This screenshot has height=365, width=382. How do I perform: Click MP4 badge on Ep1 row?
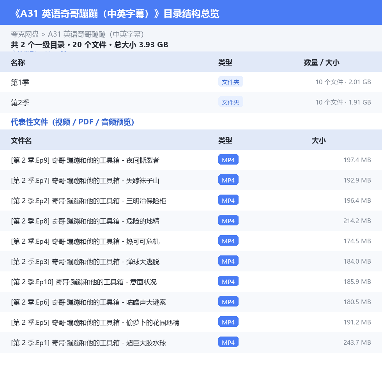(x=228, y=342)
